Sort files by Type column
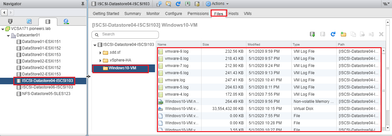The height and width of the screenshot is (136, 392). (x=314, y=44)
